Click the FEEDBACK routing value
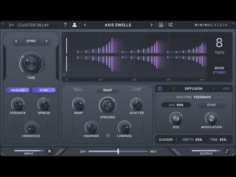The width and height of the screenshot is (236, 177). 202,97
